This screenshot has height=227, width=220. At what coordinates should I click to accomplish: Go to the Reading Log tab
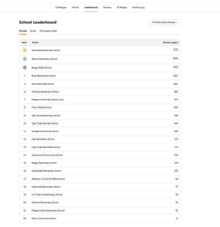(x=138, y=7)
